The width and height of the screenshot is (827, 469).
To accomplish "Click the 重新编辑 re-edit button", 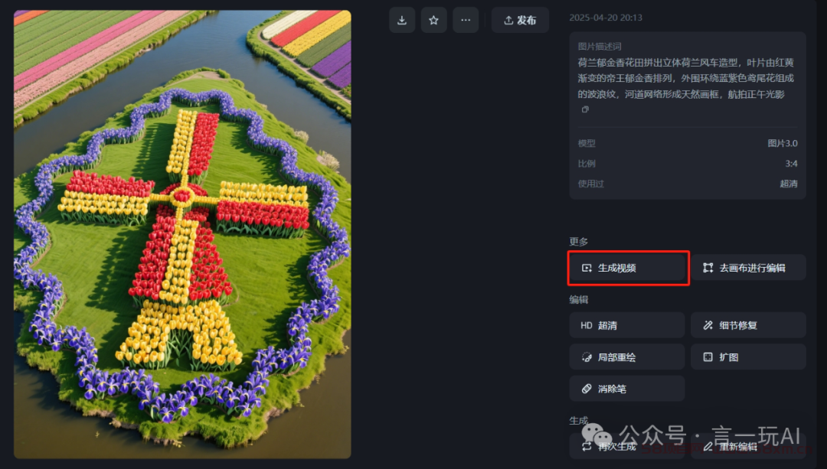I will (748, 446).
